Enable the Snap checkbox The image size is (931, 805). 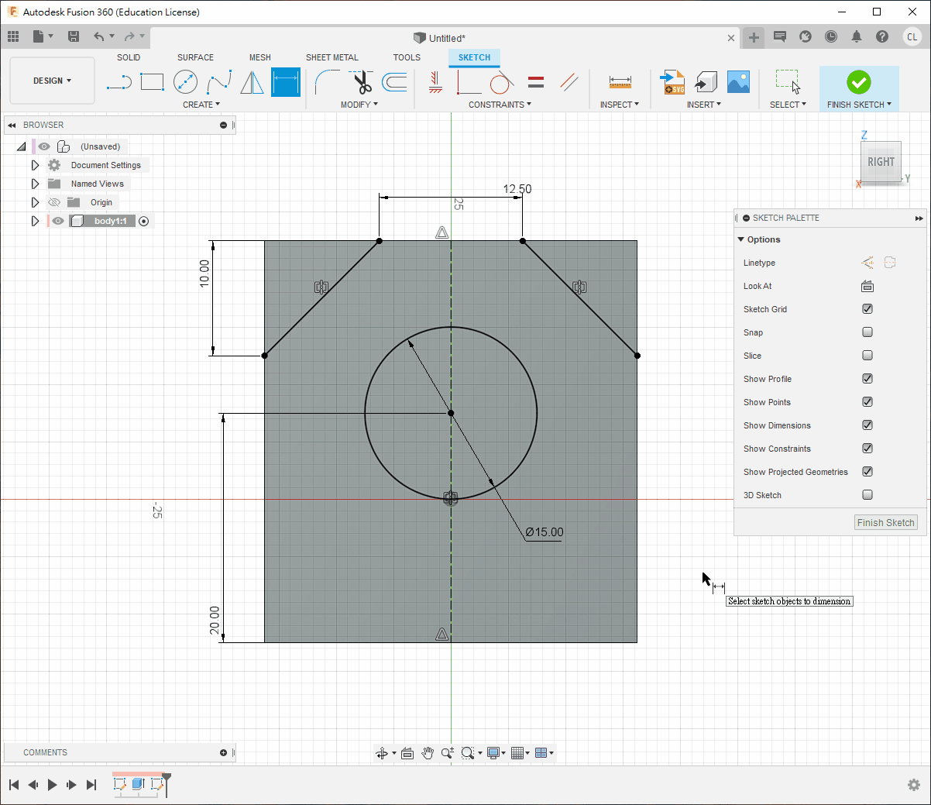click(x=867, y=332)
